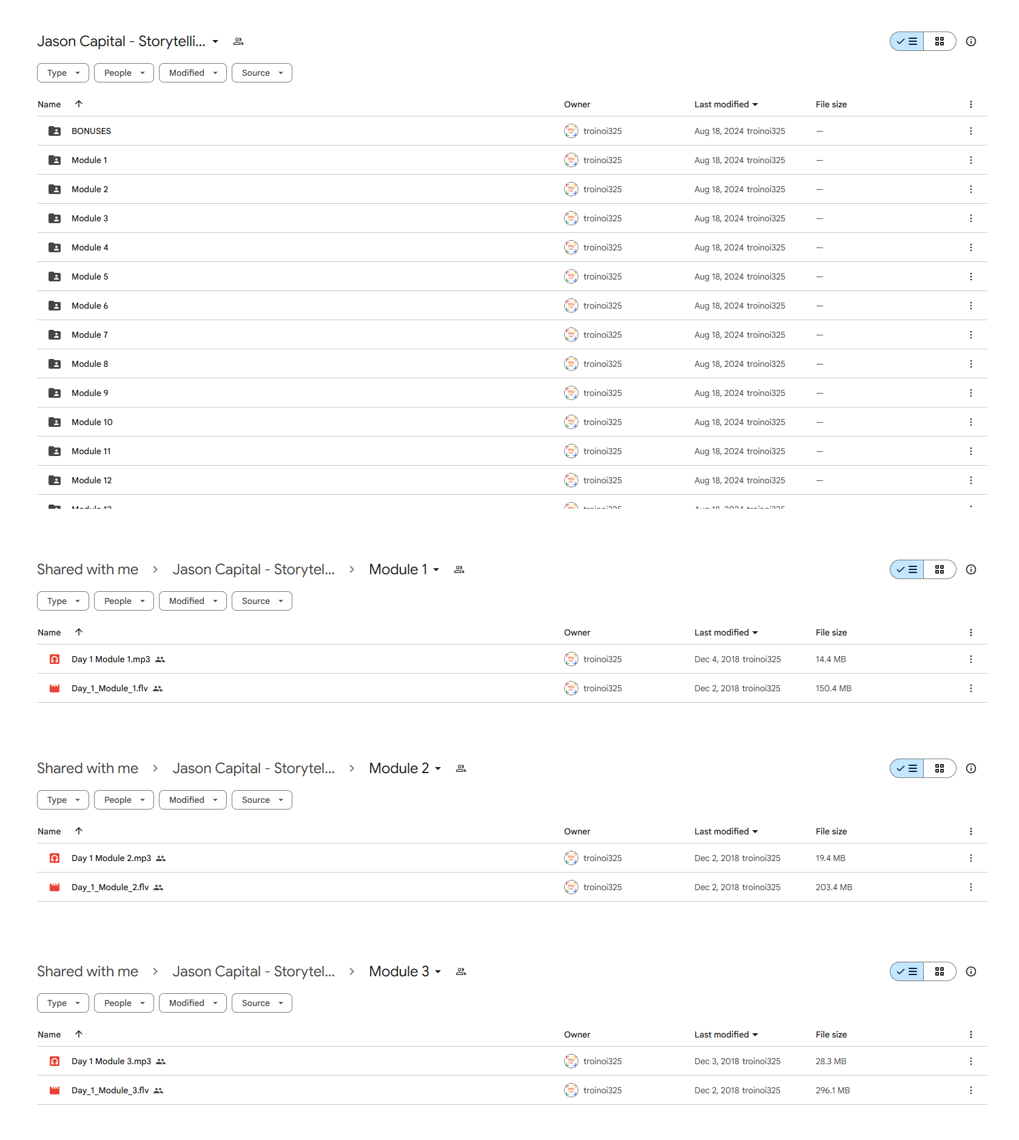This screenshot has width=1019, height=1140.
Task: Select list layout in Module 1 panel
Action: coord(907,569)
